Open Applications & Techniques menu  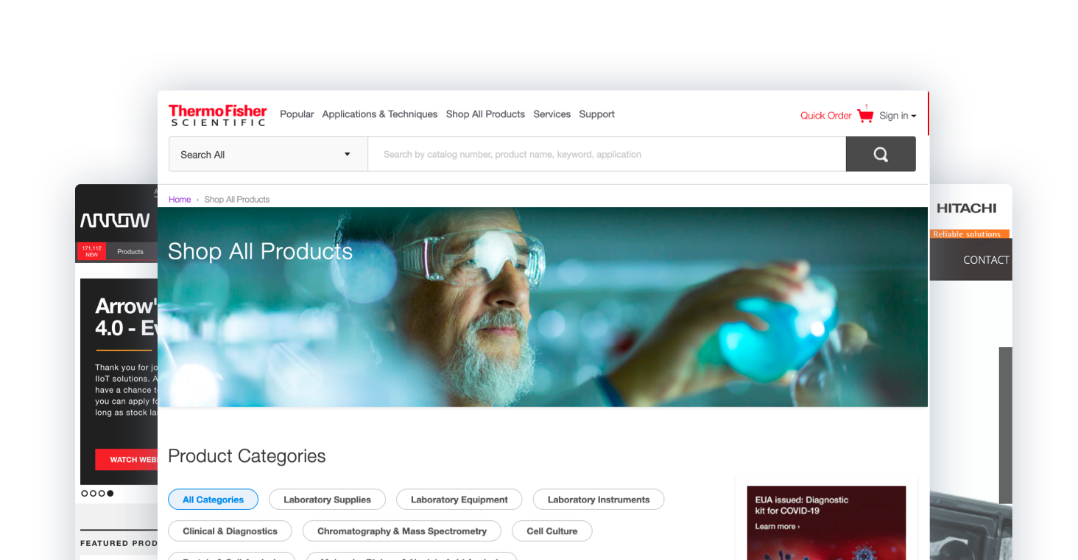click(x=379, y=114)
